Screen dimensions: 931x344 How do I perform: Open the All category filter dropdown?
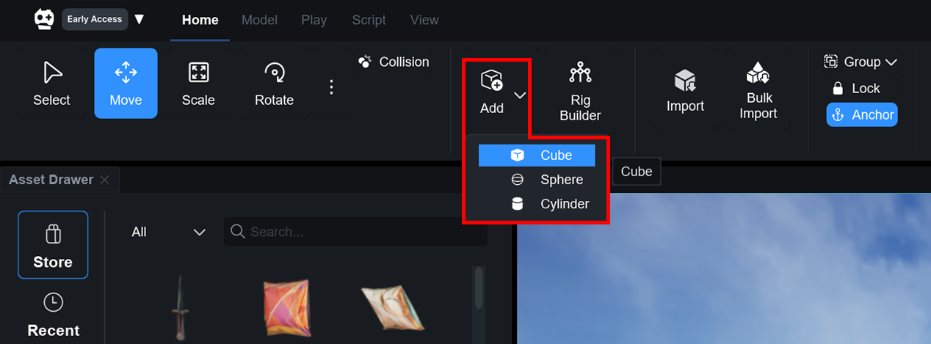coord(168,232)
